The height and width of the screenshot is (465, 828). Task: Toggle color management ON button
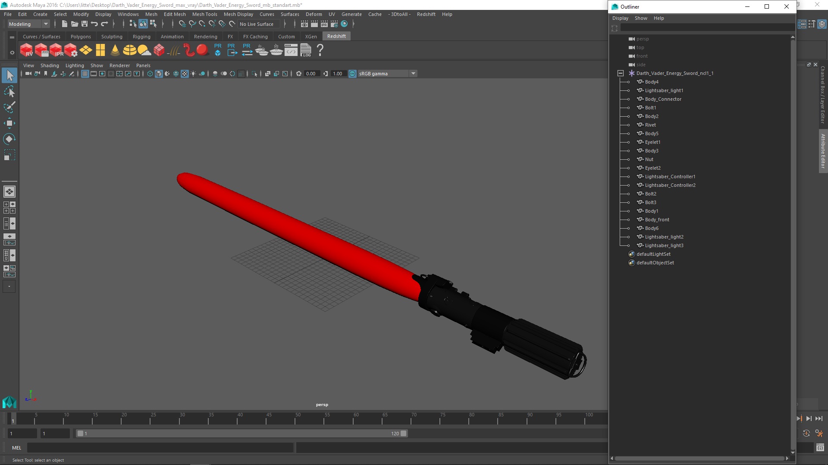352,74
